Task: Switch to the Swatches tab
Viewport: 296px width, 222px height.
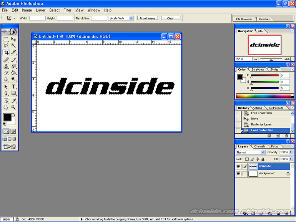Action: pos(258,70)
